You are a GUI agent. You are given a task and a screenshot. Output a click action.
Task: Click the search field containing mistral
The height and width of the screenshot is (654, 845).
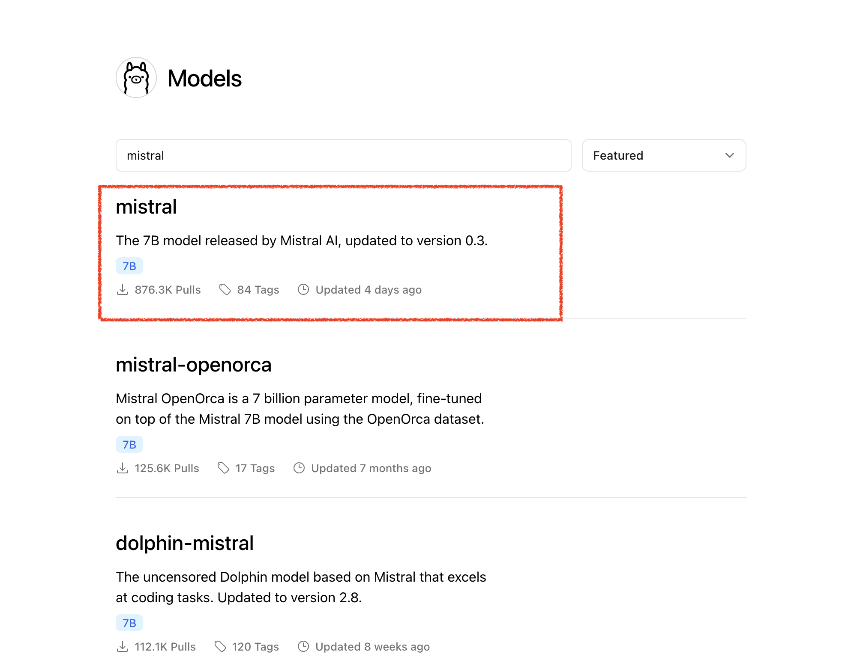click(343, 155)
